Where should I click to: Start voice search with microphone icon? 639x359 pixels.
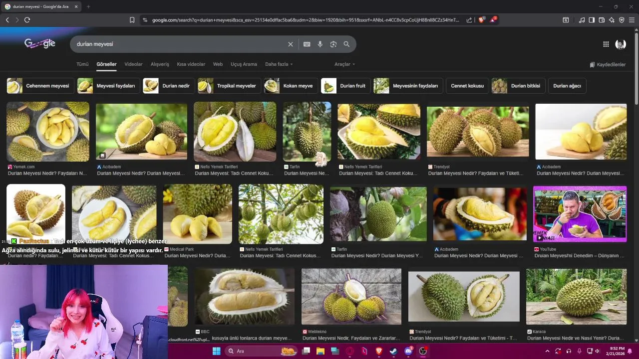tap(320, 44)
